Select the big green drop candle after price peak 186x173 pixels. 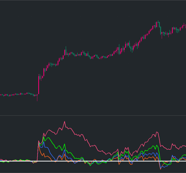161,30
